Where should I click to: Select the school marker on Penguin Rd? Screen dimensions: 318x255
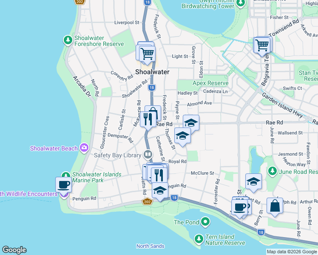[160, 191]
